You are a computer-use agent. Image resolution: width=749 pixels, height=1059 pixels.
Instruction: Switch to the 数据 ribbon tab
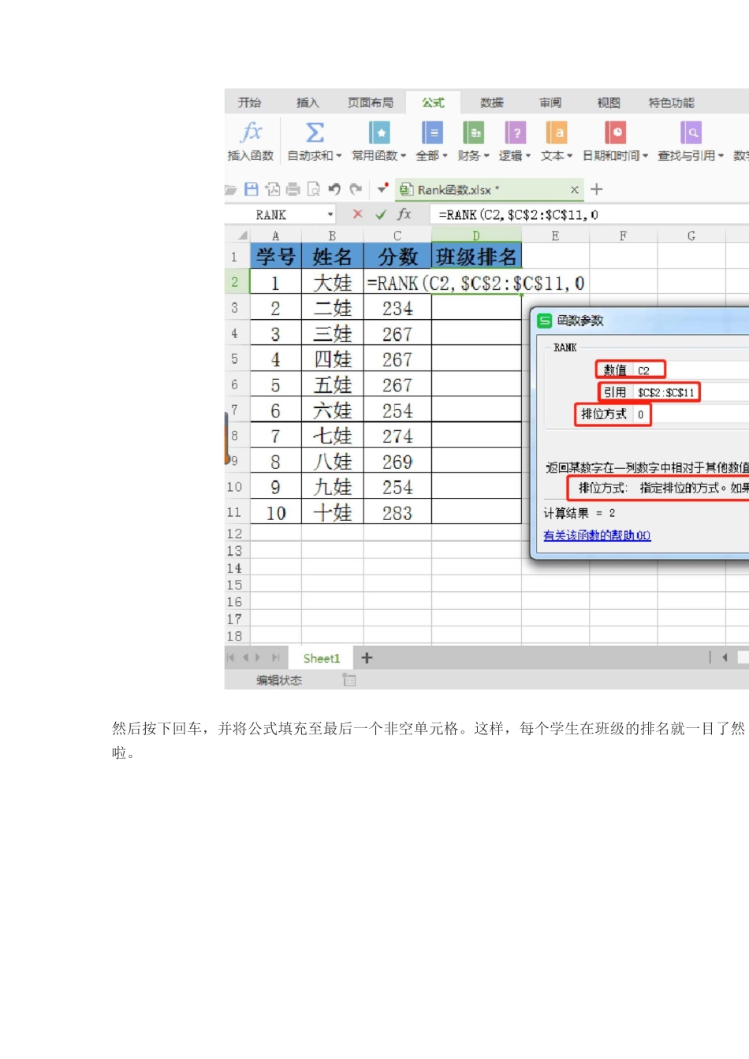coord(492,102)
